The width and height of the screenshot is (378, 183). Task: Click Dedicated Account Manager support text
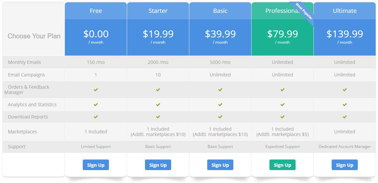pos(345,147)
